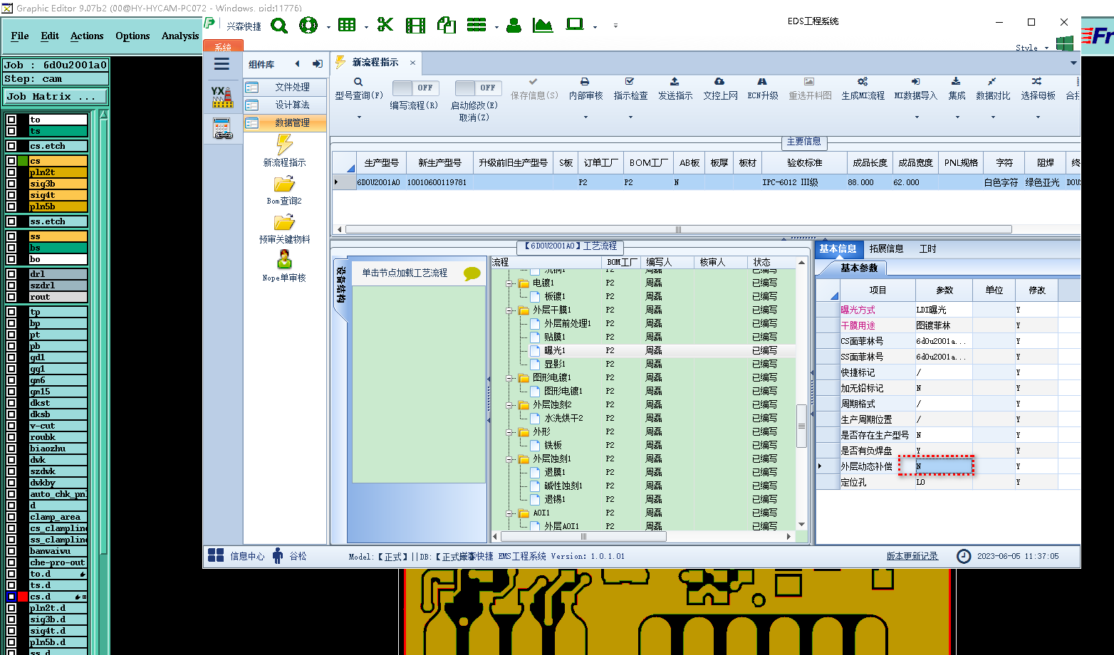Click the area chart icon in quick toolbar
1114x655 pixels.
(x=543, y=26)
